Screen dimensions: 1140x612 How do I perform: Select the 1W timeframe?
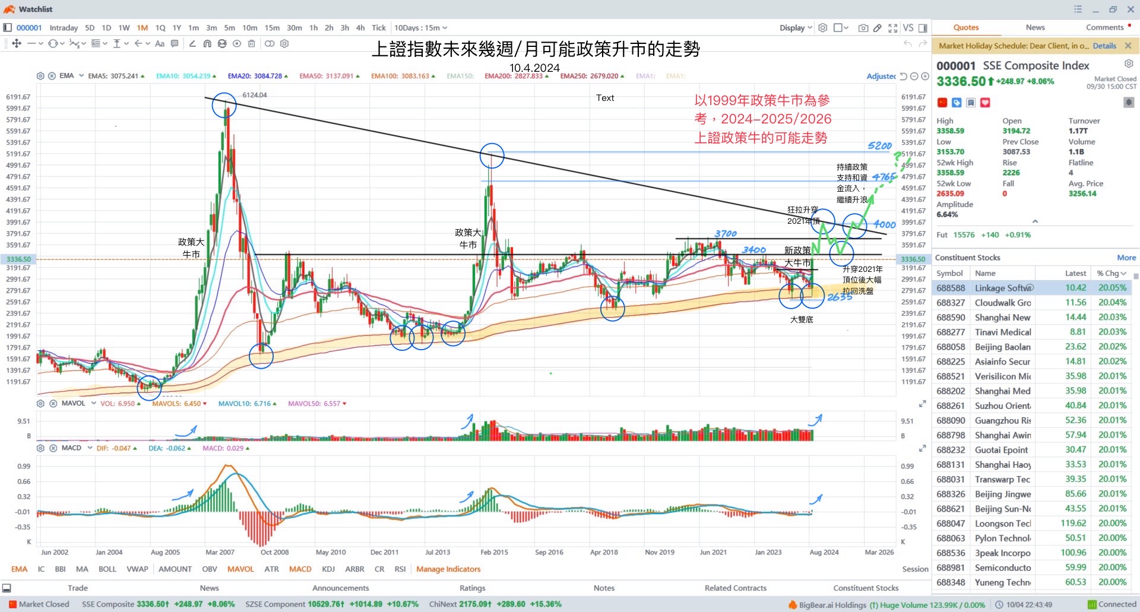point(124,28)
